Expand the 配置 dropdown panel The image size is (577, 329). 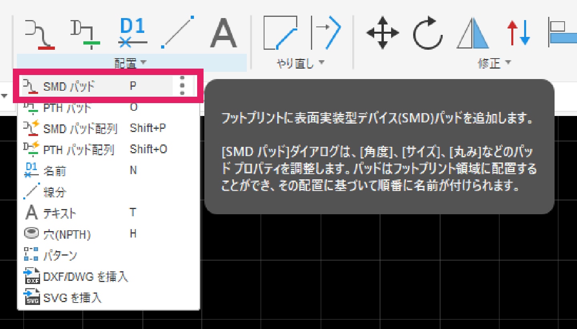131,63
